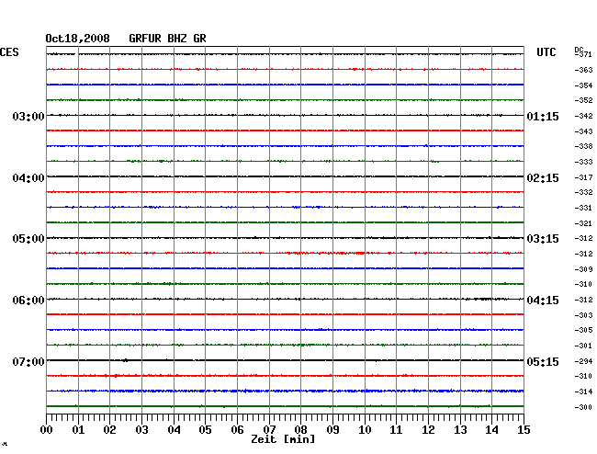597x454 pixels.
Task: Click the 03:00 local time label
Action: [x=28, y=116]
